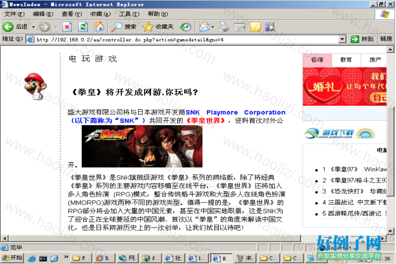Expand the Back button history dropdown
This screenshot has height=264, width=396.
point(33,27)
